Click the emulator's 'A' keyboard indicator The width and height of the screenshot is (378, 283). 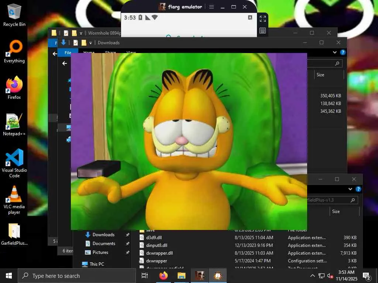point(250,17)
